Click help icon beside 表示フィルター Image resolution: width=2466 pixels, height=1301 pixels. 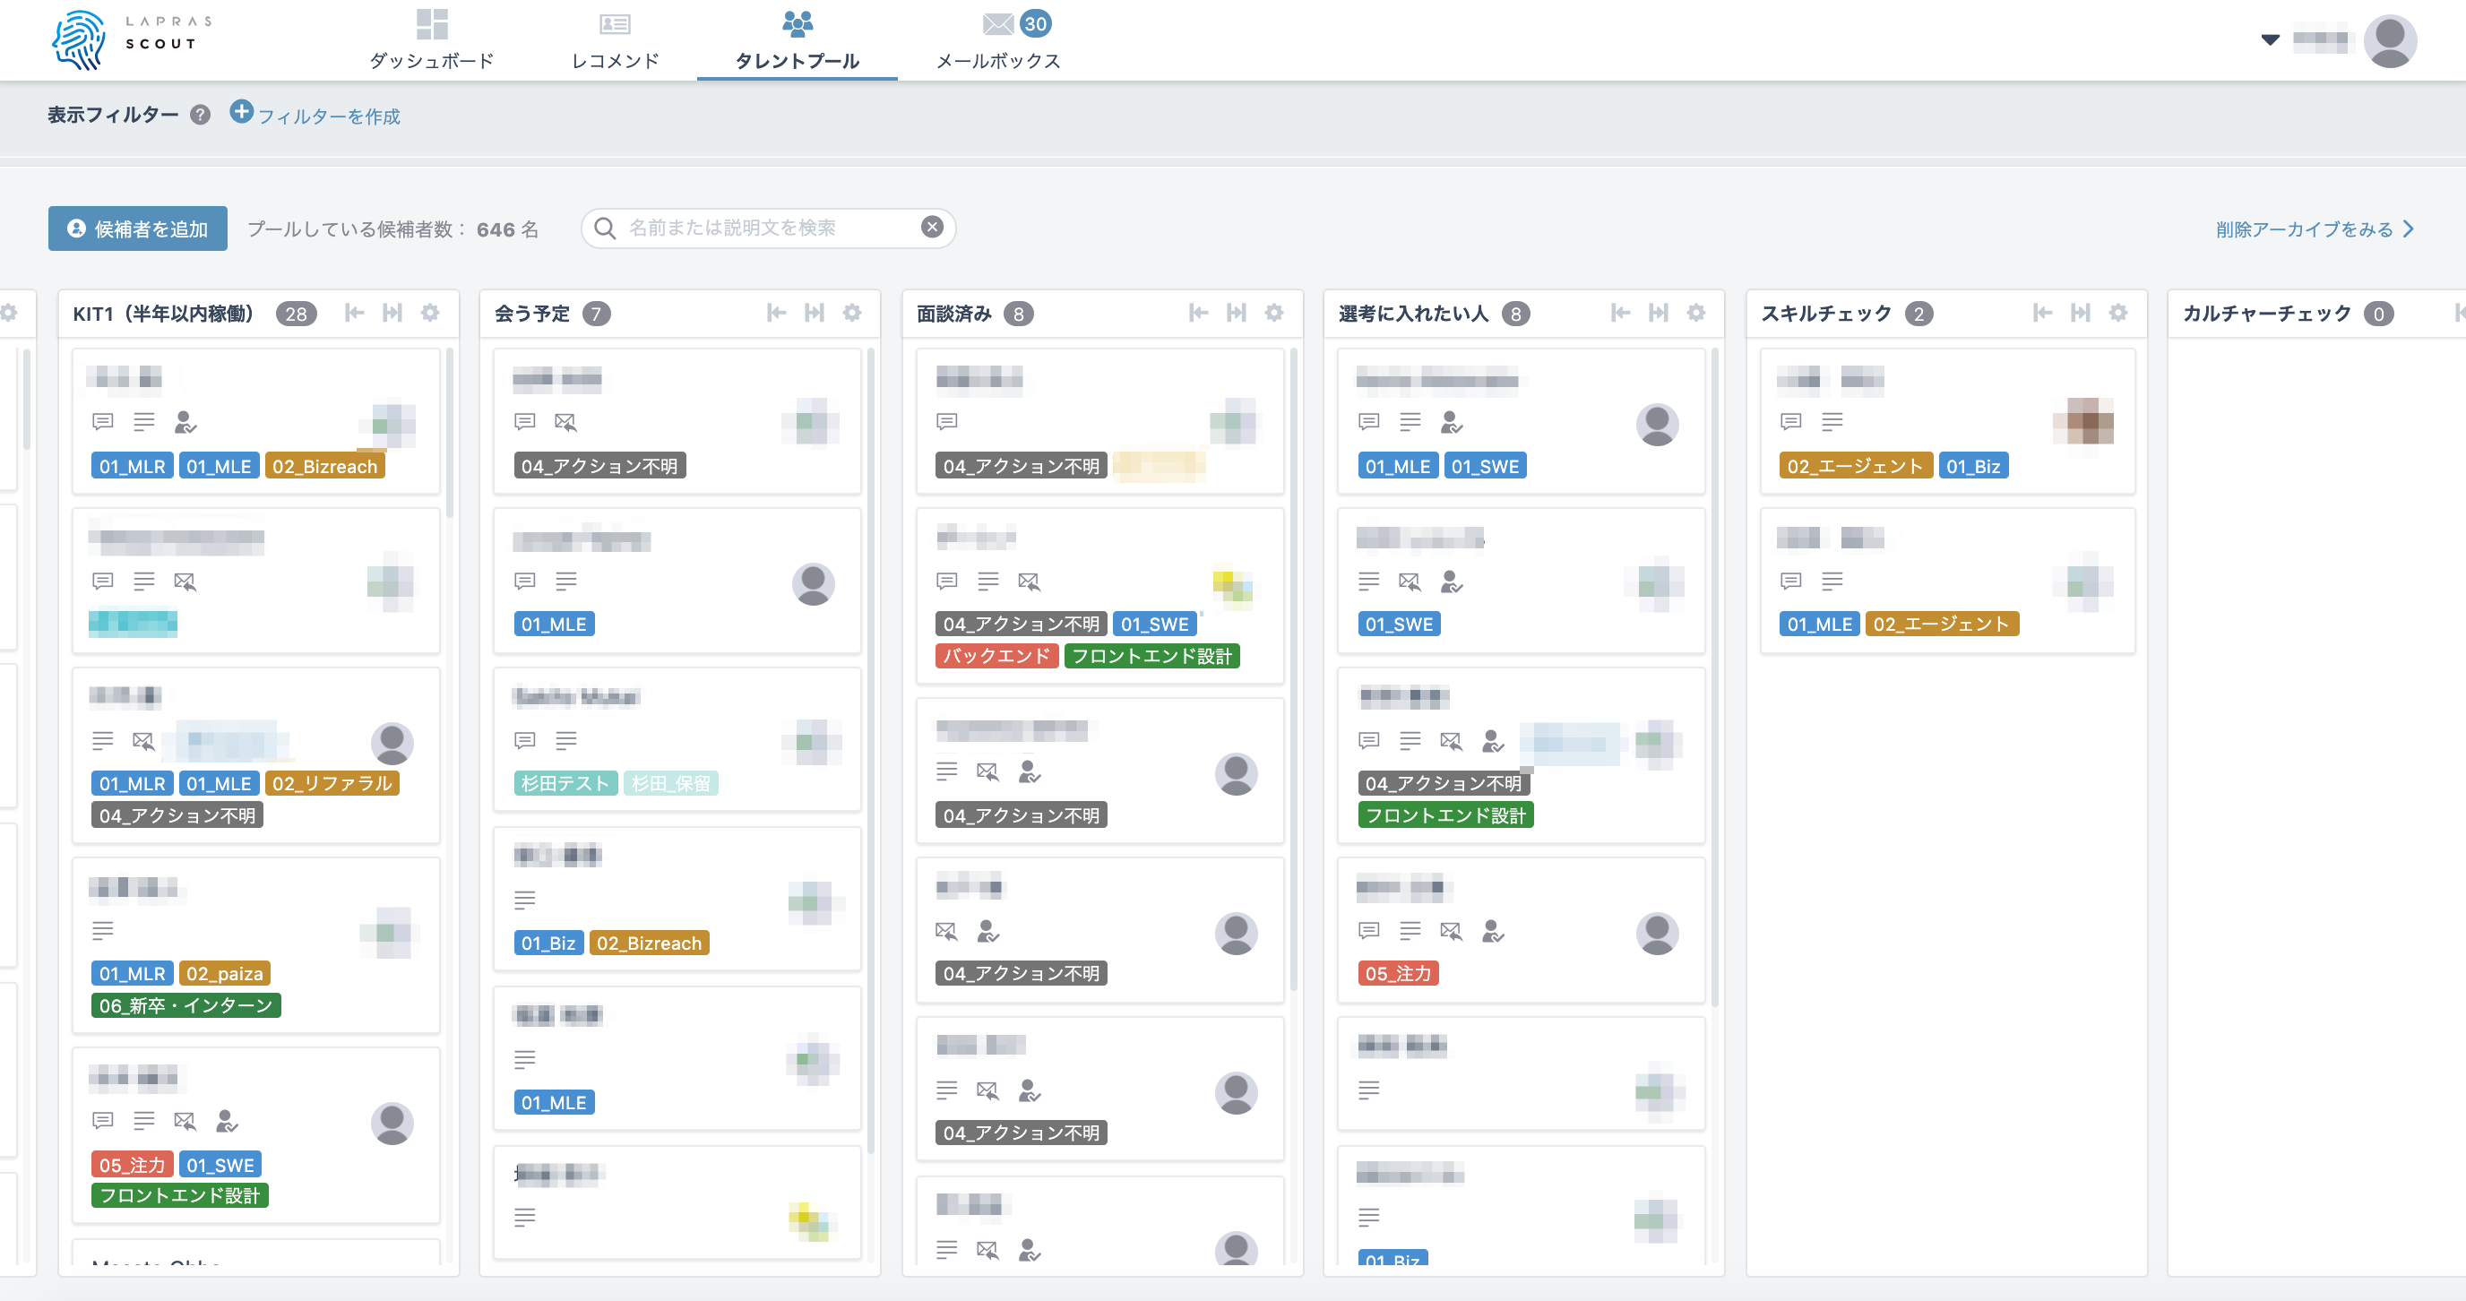tap(200, 115)
